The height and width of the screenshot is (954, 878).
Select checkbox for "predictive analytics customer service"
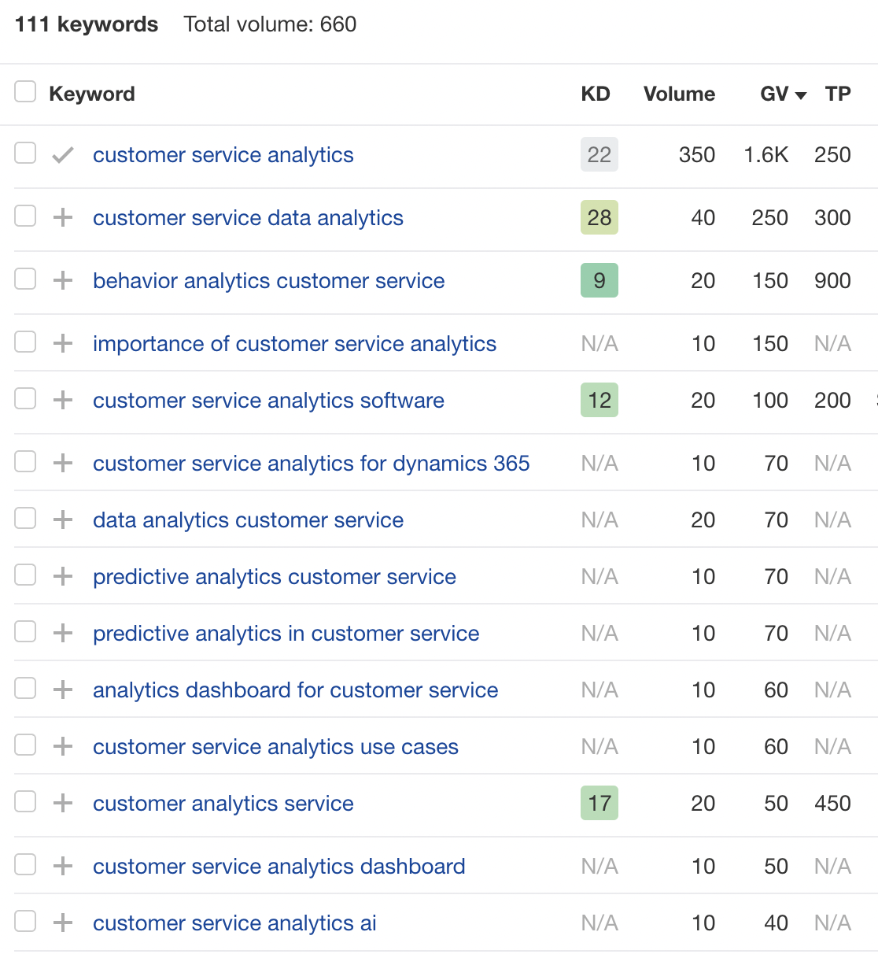point(25,575)
